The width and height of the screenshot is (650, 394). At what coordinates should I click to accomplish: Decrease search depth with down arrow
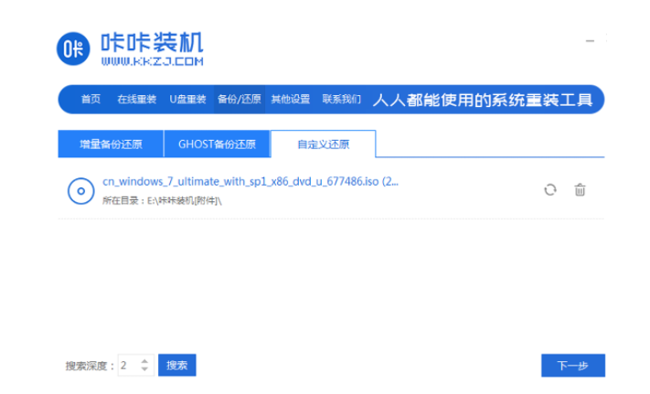pyautogui.click(x=144, y=368)
